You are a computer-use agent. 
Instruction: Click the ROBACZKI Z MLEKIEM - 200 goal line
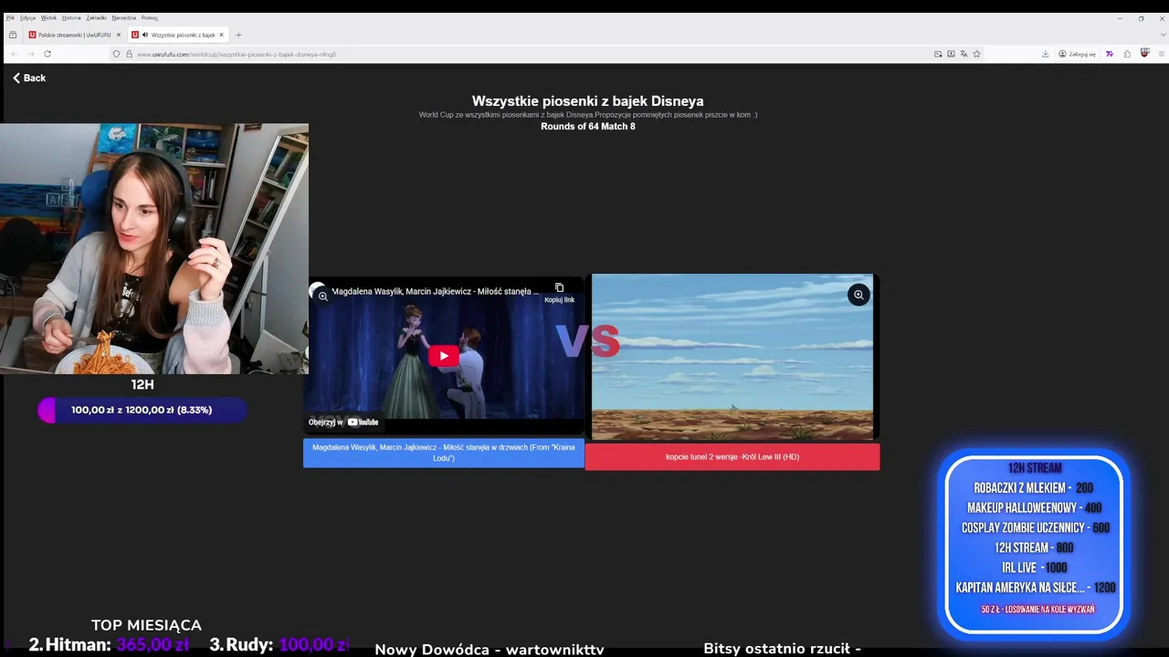click(1033, 488)
